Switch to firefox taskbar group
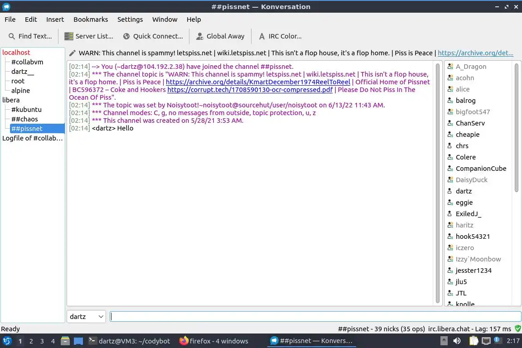Viewport: 522px width, 348px height. pos(214,341)
